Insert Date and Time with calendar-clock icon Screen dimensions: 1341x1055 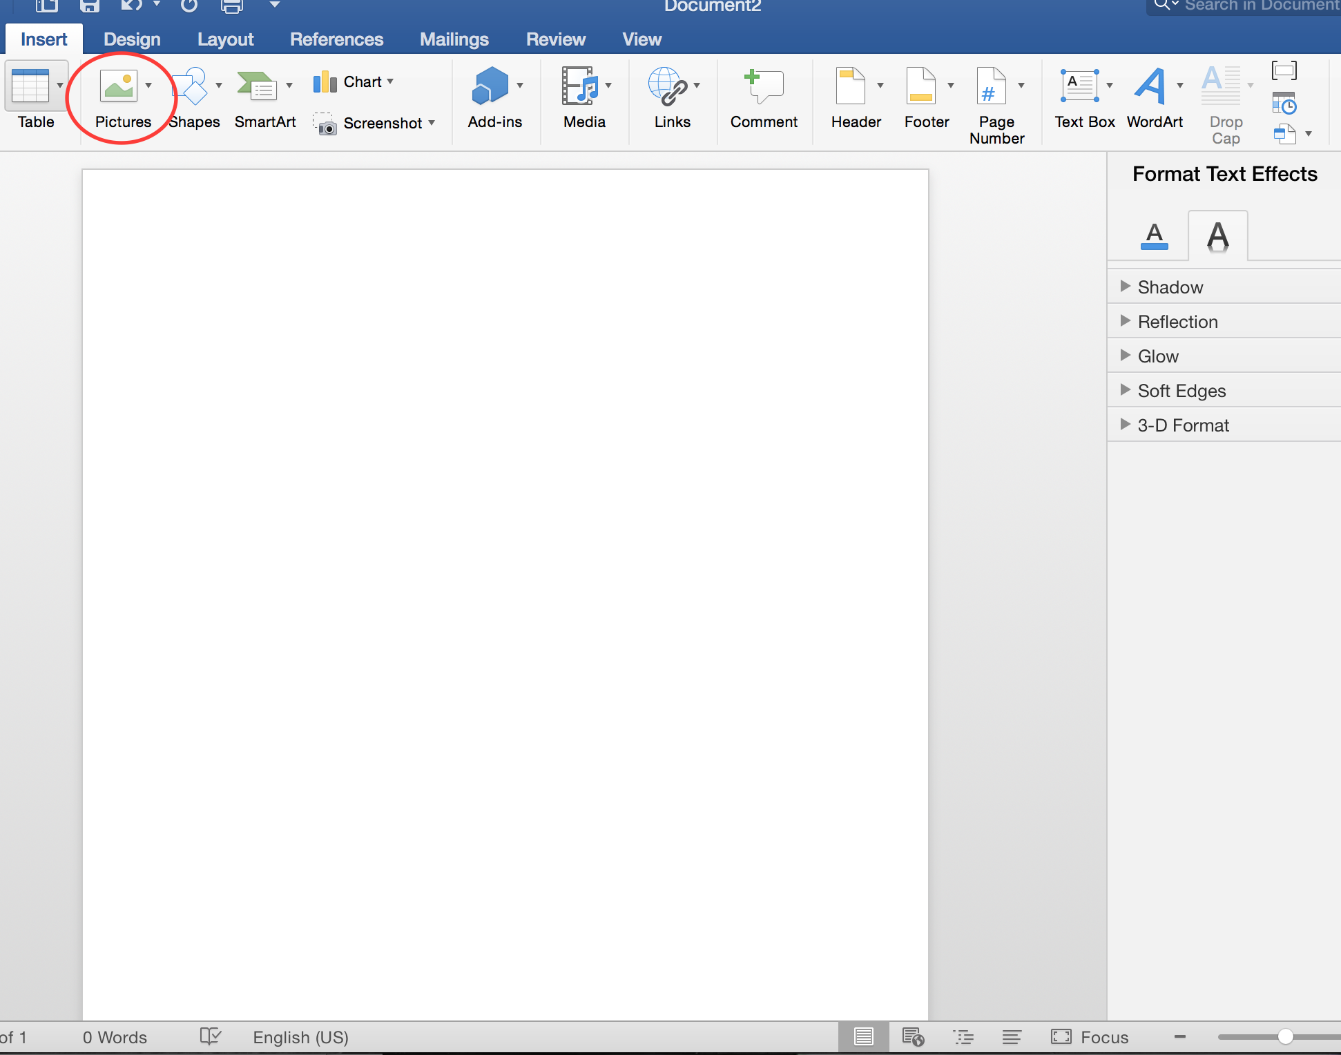(1284, 103)
